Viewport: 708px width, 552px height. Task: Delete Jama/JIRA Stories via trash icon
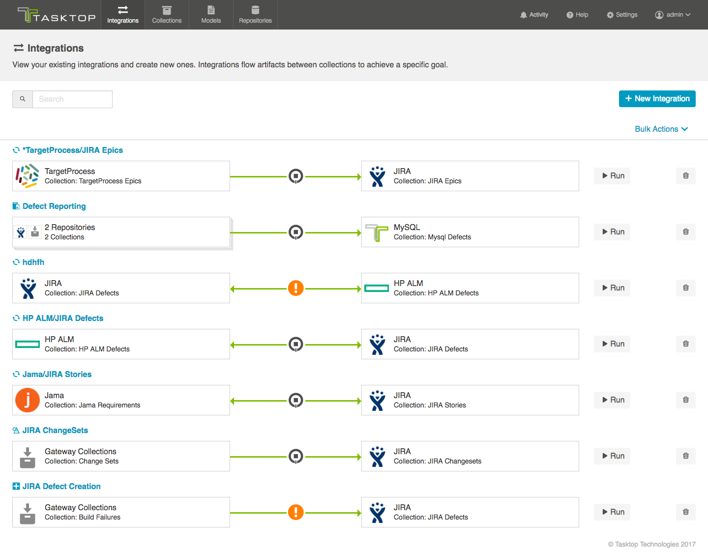click(686, 400)
